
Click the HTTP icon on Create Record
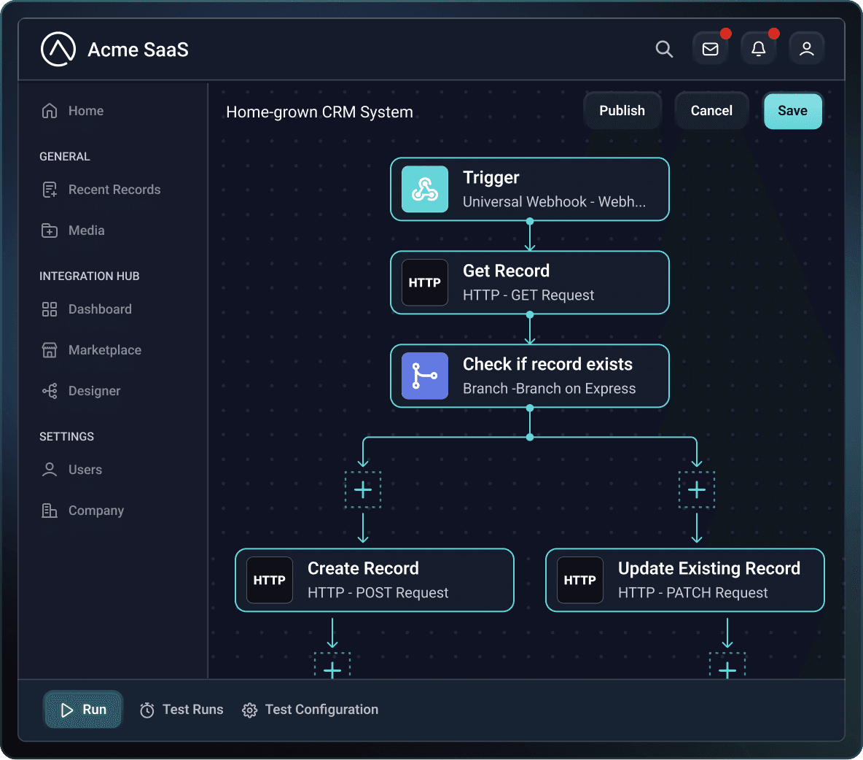coord(269,580)
